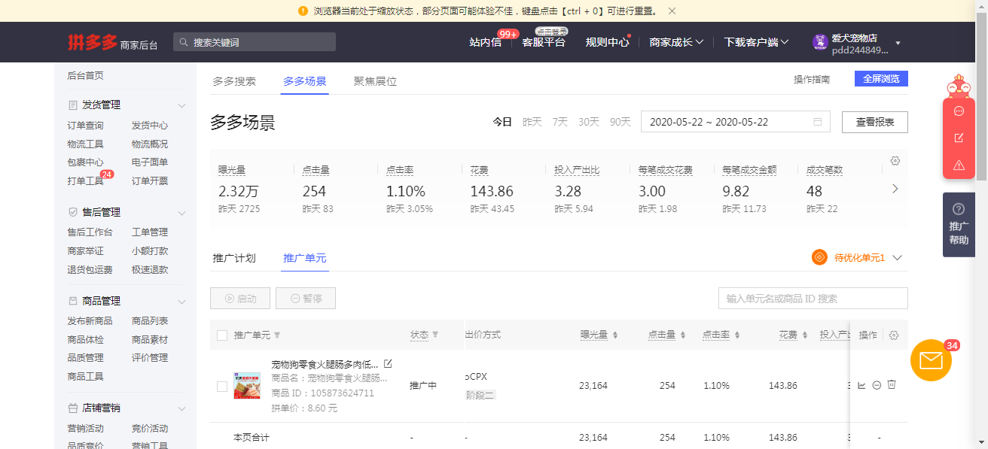This screenshot has width=988, height=449.
Task: Delete the promotion unit with trash icon
Action: [892, 385]
